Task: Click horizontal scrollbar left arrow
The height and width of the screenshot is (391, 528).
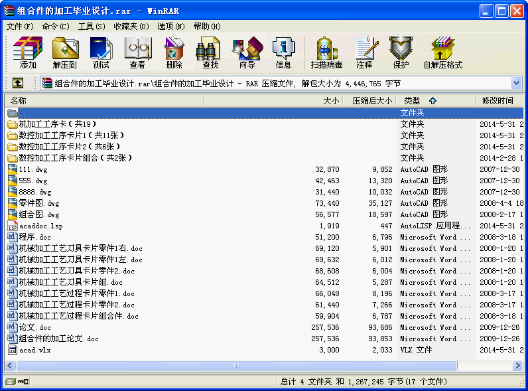Action: pyautogui.click(x=10, y=365)
